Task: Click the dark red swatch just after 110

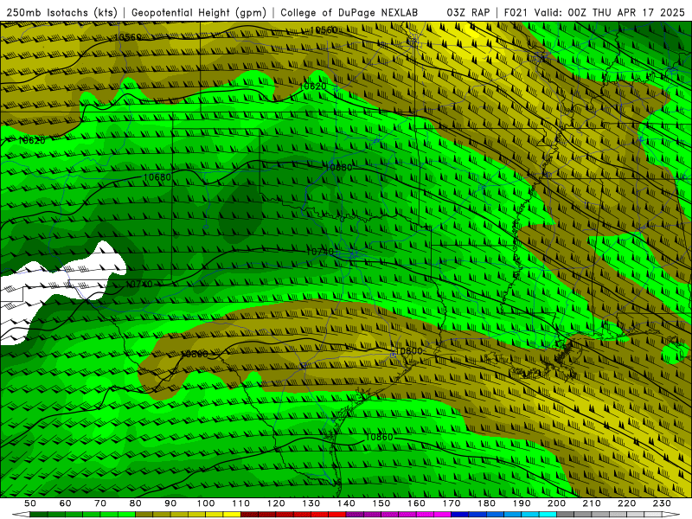Action: click(249, 515)
